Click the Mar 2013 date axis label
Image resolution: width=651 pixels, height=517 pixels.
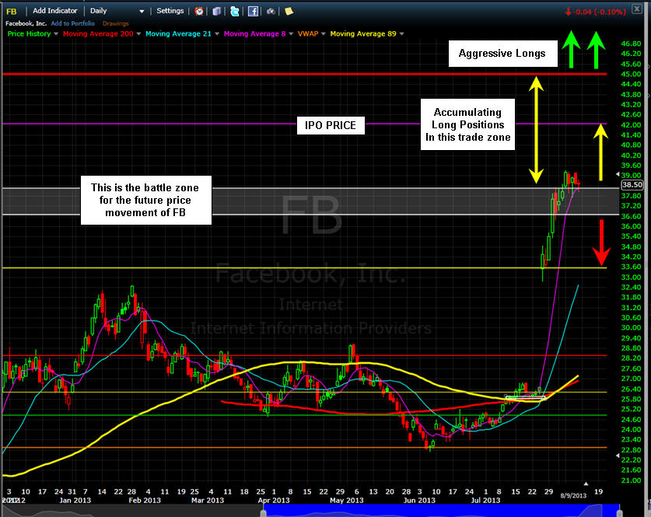click(208, 501)
